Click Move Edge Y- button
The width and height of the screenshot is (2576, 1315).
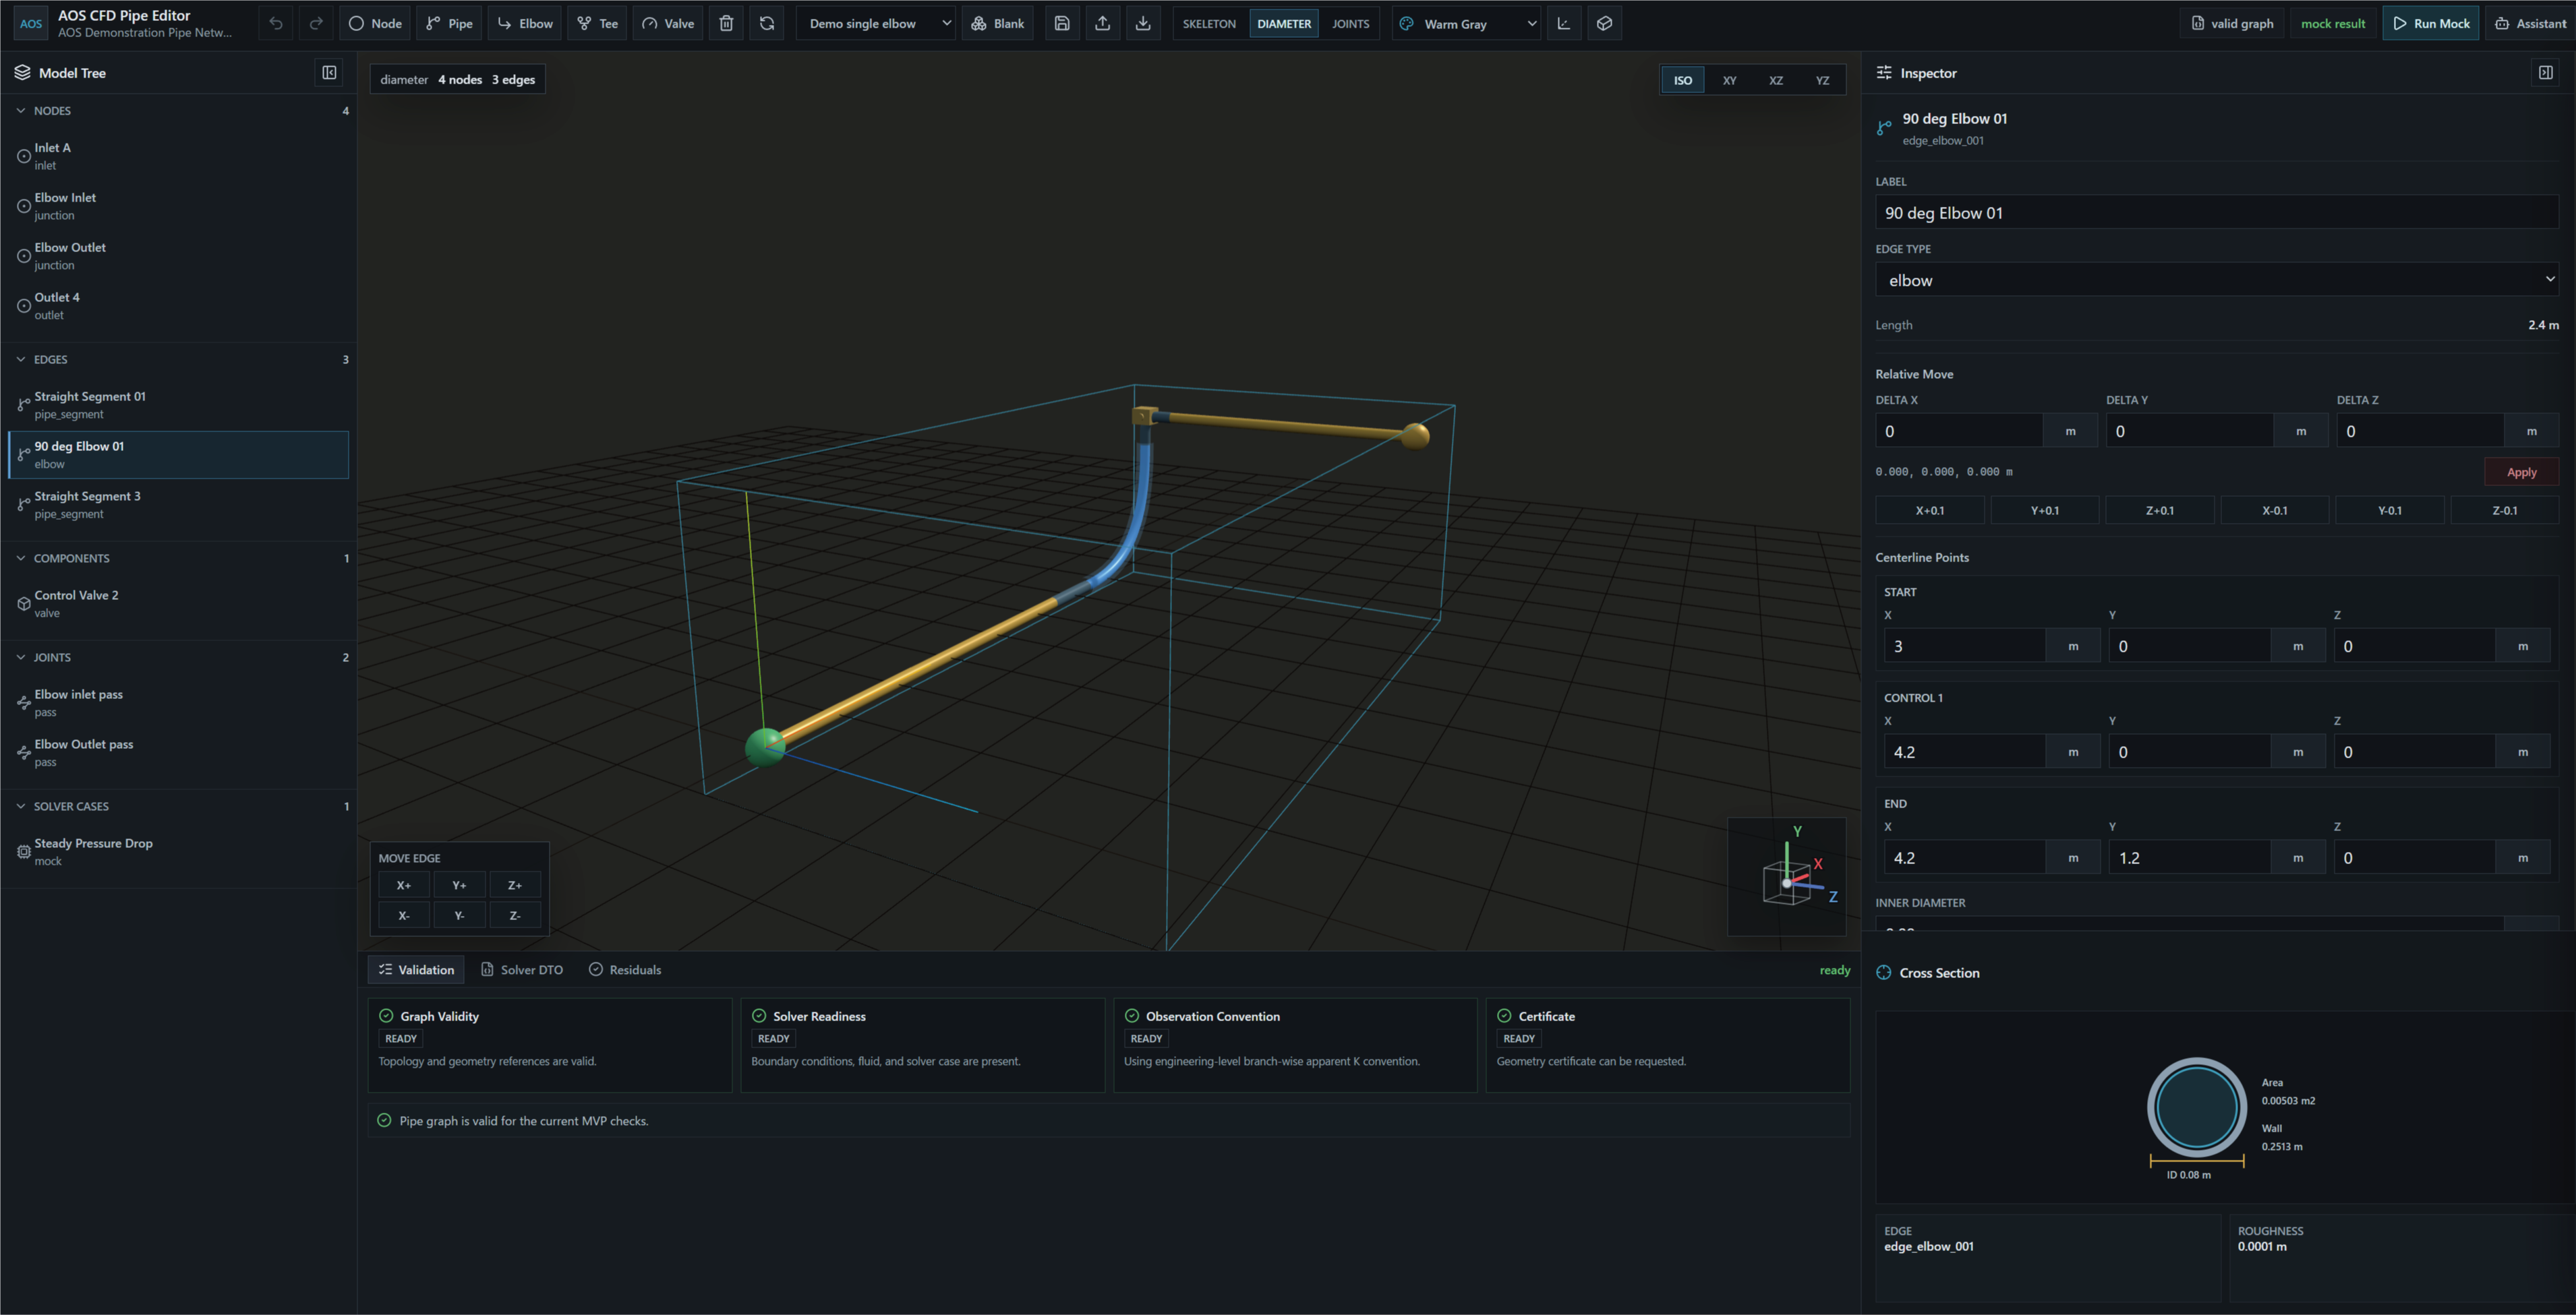tap(459, 915)
